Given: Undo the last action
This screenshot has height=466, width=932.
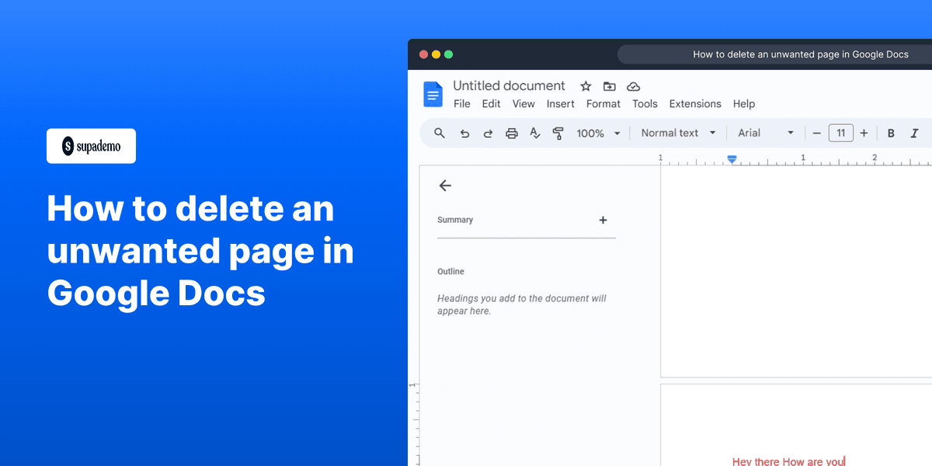Looking at the screenshot, I should coord(464,133).
